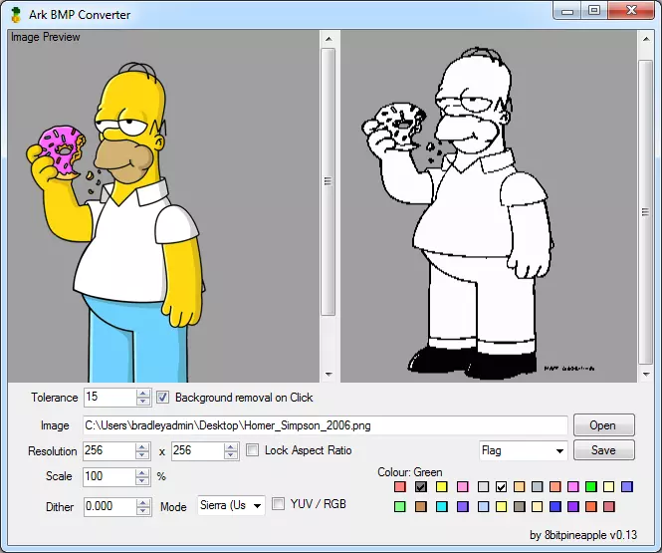
Task: Increase Tolerance with up arrow
Action: (143, 393)
